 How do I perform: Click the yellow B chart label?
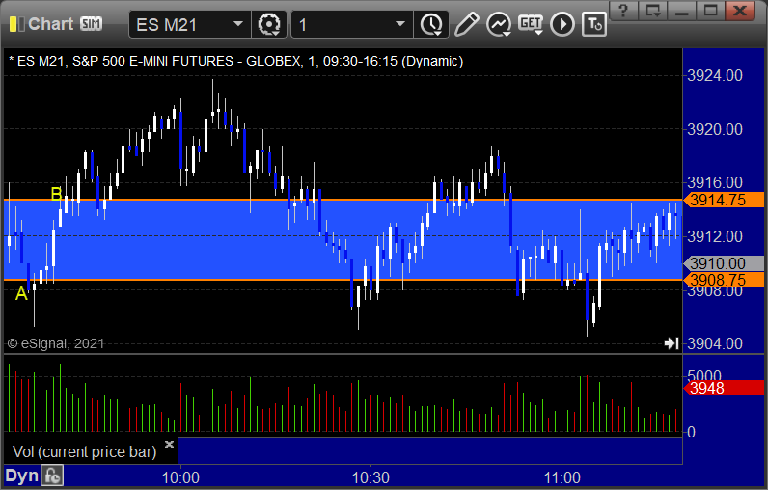[56, 194]
